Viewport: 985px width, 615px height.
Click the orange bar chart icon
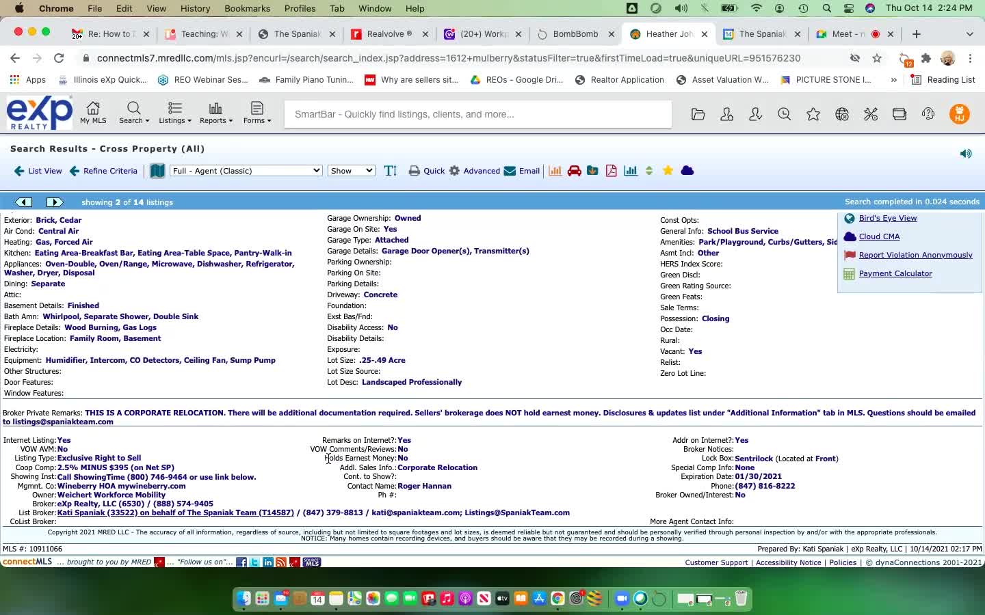click(555, 171)
